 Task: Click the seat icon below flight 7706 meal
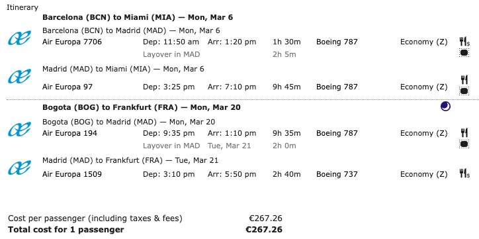click(x=464, y=53)
